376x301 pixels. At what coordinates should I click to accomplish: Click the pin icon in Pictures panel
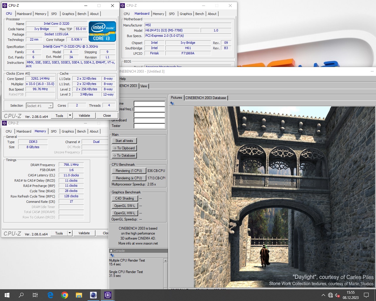tap(172, 103)
